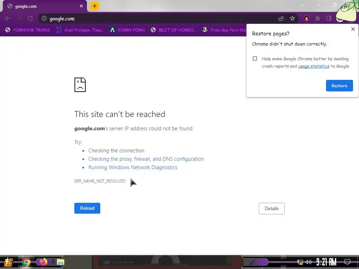Open the Start menu on the taskbar
This screenshot has width=359, height=269.
click(8, 262)
